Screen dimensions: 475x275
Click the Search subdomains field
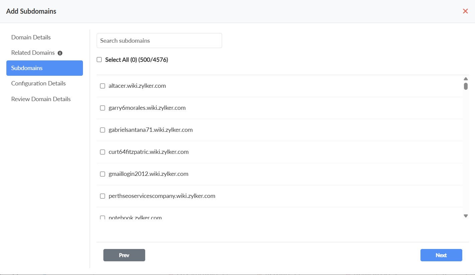click(x=159, y=41)
